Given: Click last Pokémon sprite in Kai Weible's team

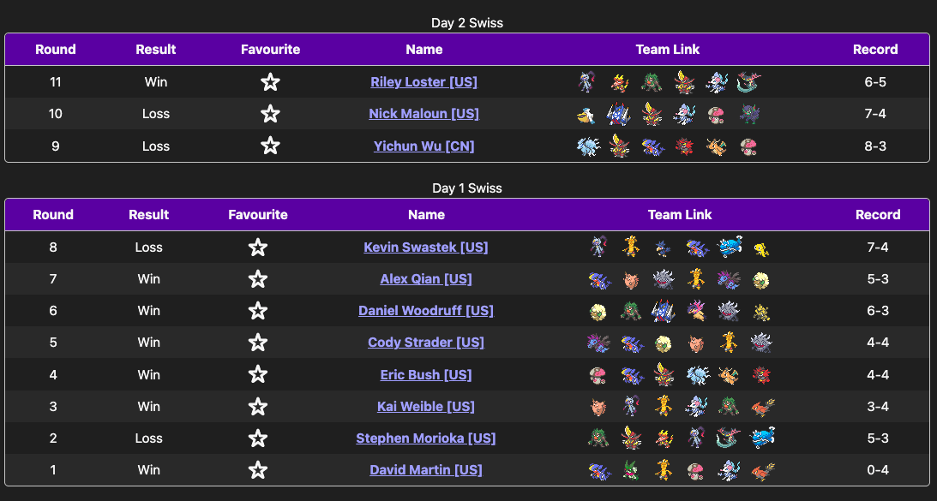Looking at the screenshot, I should [760, 407].
